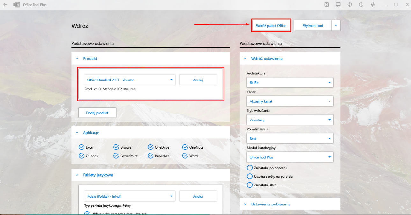Image resolution: width=411 pixels, height=215 pixels.
Task: Click the help question mark icon
Action: pyautogui.click(x=349, y=4)
